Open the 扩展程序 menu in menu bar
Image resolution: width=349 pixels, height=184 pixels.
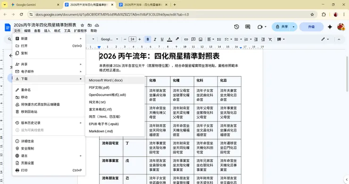tap(80, 31)
